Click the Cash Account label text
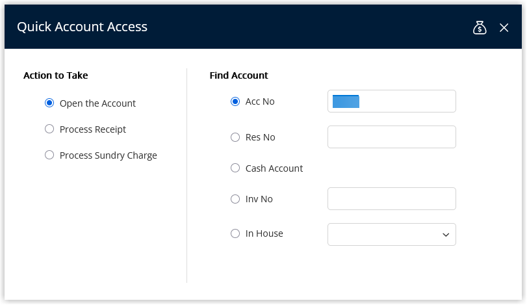The image size is (527, 305). (x=274, y=168)
